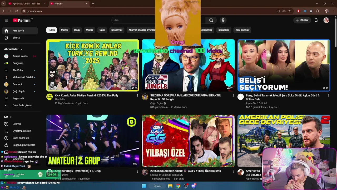
Task: Open Pangvoss subscription channel
Action: tap(20, 63)
